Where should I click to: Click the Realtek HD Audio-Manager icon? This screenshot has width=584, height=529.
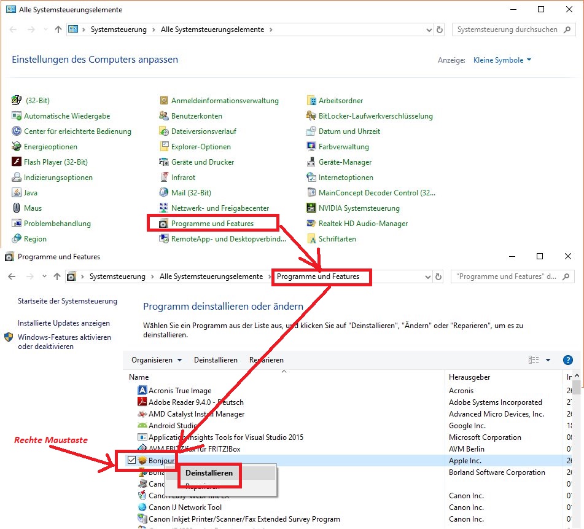(311, 223)
